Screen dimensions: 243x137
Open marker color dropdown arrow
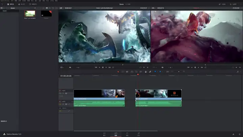coord(162,72)
